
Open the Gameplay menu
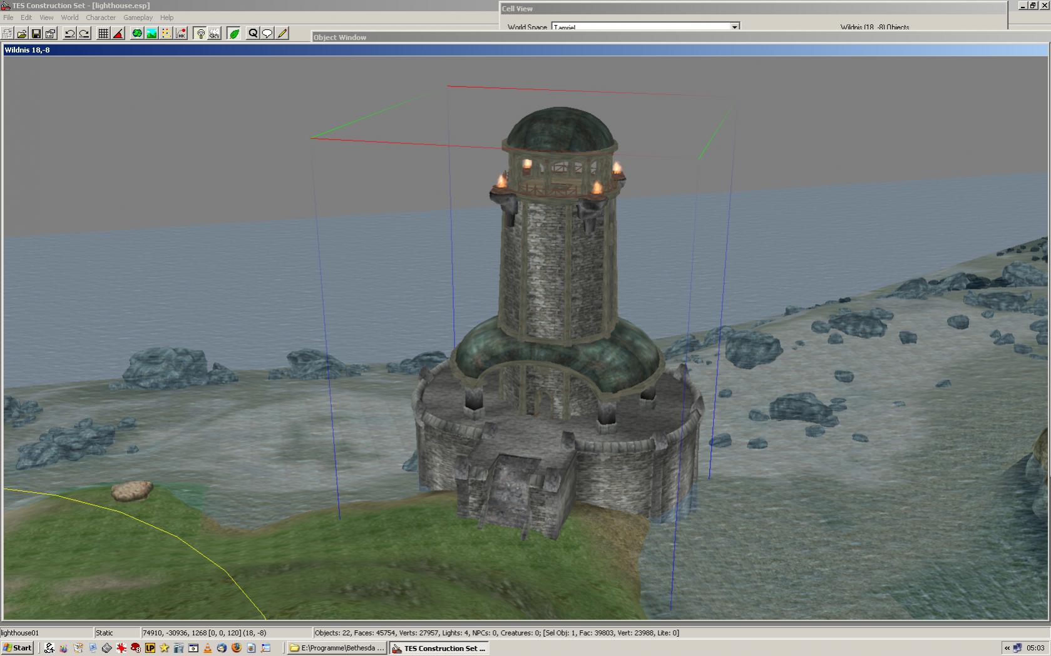[x=138, y=18]
